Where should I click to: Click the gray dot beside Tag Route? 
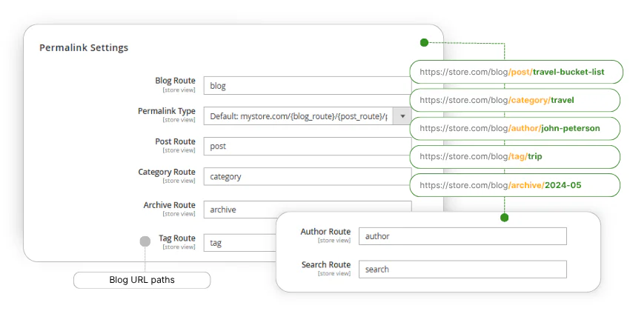pyautogui.click(x=145, y=241)
